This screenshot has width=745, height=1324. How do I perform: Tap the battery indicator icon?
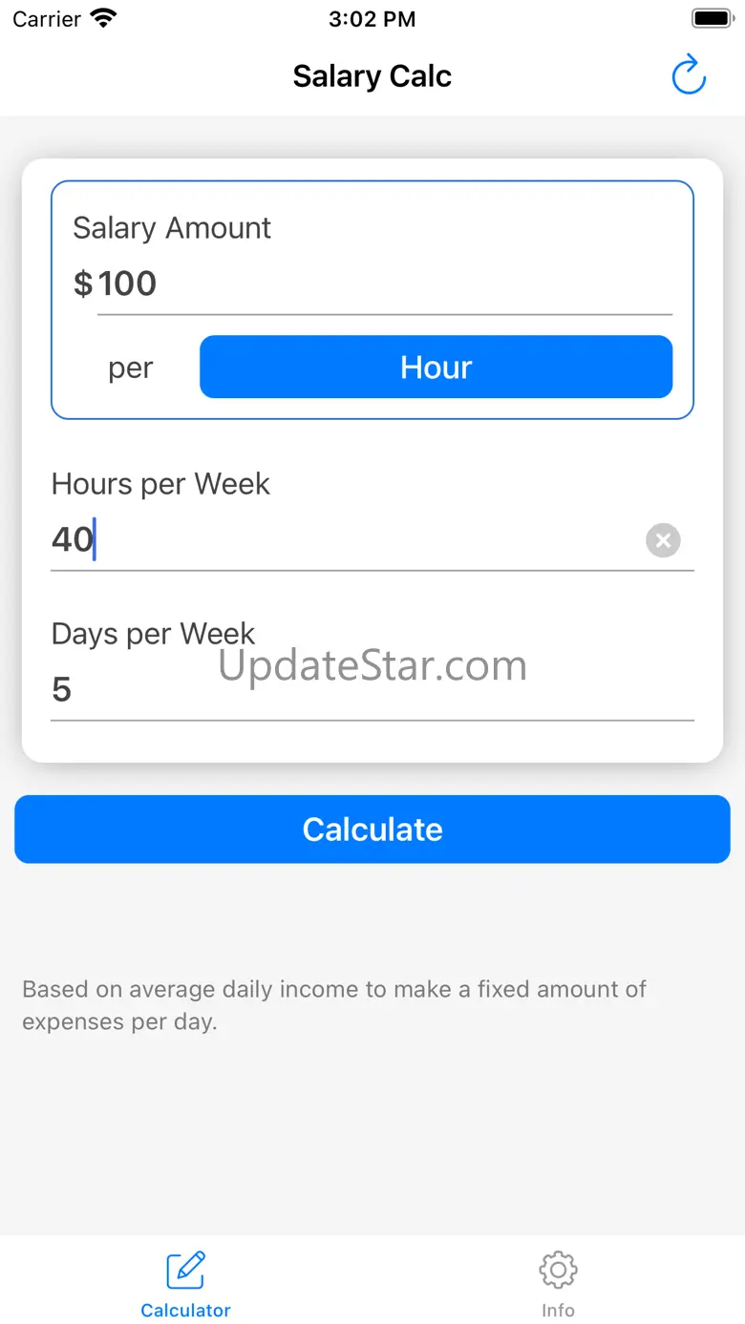711,18
